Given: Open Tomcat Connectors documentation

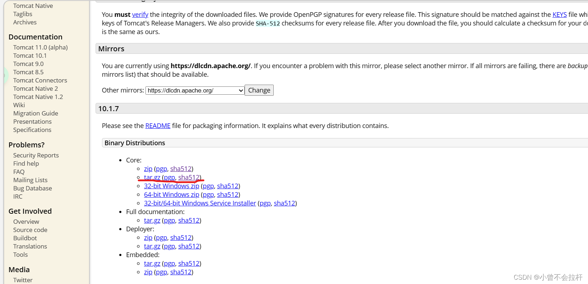Looking at the screenshot, I should (40, 80).
